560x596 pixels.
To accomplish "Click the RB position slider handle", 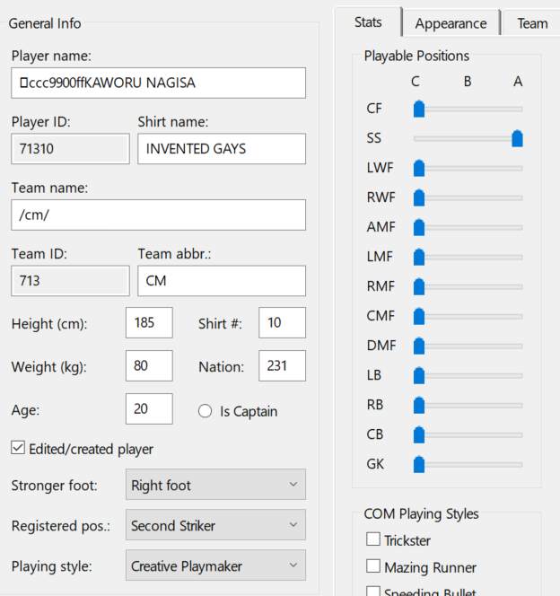I will 419,405.
